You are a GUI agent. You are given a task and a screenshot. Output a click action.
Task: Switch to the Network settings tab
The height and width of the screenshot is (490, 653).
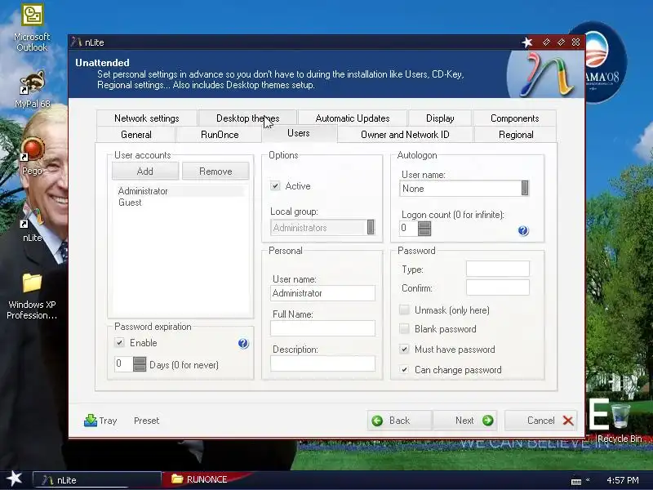pyautogui.click(x=147, y=118)
